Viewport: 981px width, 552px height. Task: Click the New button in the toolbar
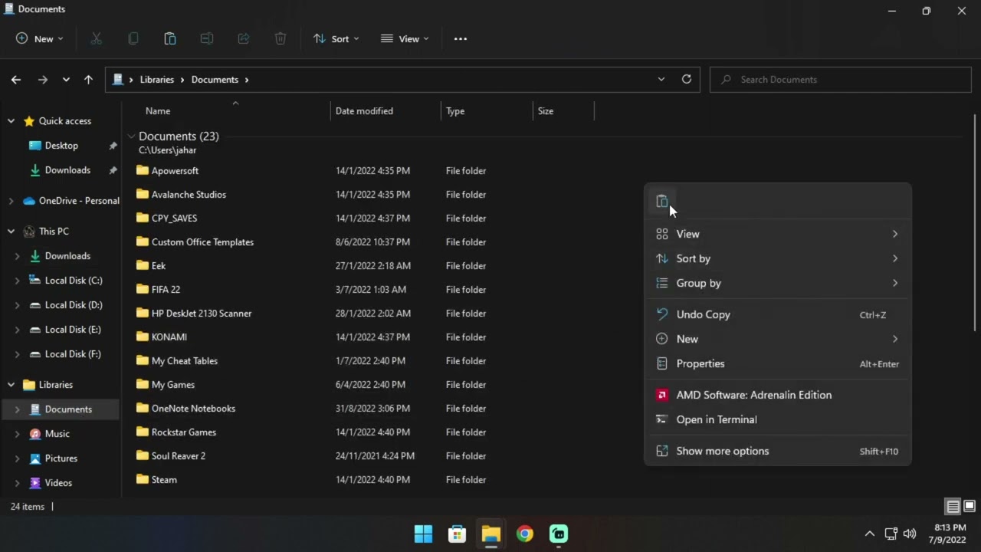tap(39, 38)
